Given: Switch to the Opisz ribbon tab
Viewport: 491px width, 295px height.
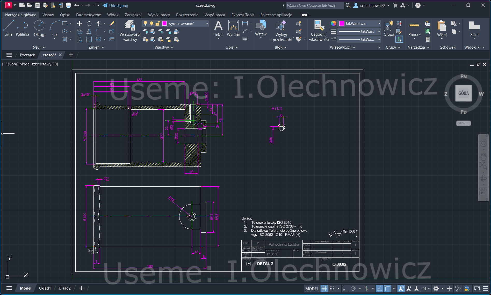Looking at the screenshot, I should [65, 15].
